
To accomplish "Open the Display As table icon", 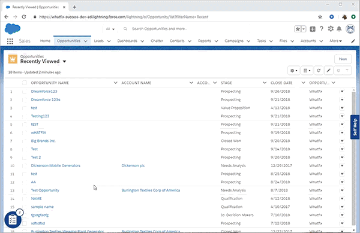I will [307, 71].
